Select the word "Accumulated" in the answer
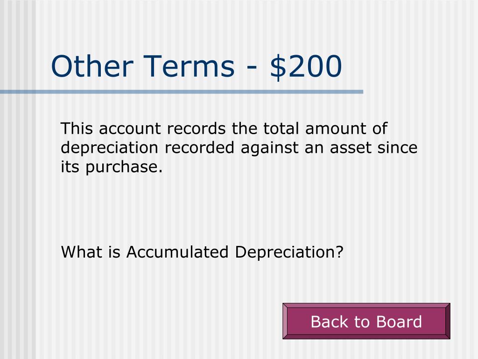The height and width of the screenshot is (359, 478). [x=177, y=252]
